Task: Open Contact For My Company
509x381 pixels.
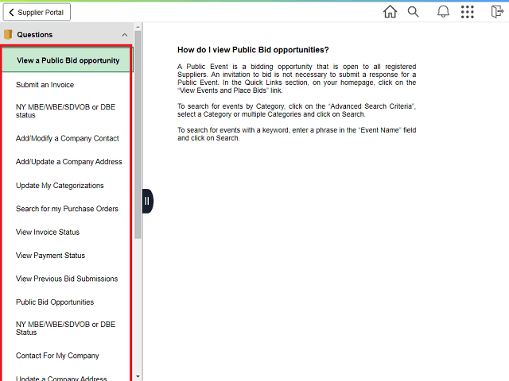Action: coord(57,356)
